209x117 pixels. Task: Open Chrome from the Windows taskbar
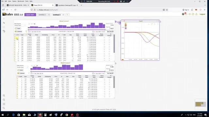(67, 115)
